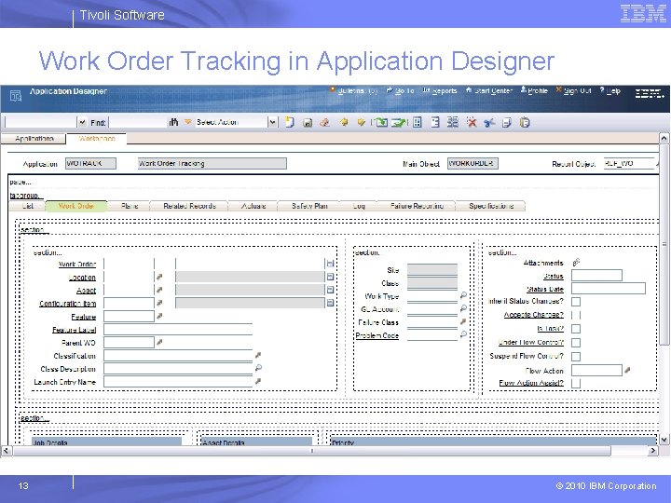The height and width of the screenshot is (503, 671).
Task: Click the first green export icon
Action: coord(380,123)
